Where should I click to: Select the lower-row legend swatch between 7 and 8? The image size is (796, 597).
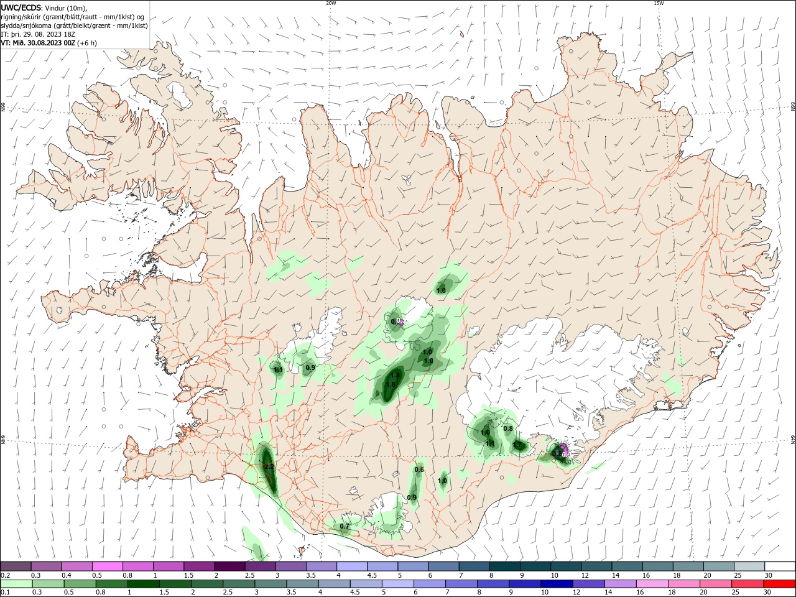(x=461, y=584)
